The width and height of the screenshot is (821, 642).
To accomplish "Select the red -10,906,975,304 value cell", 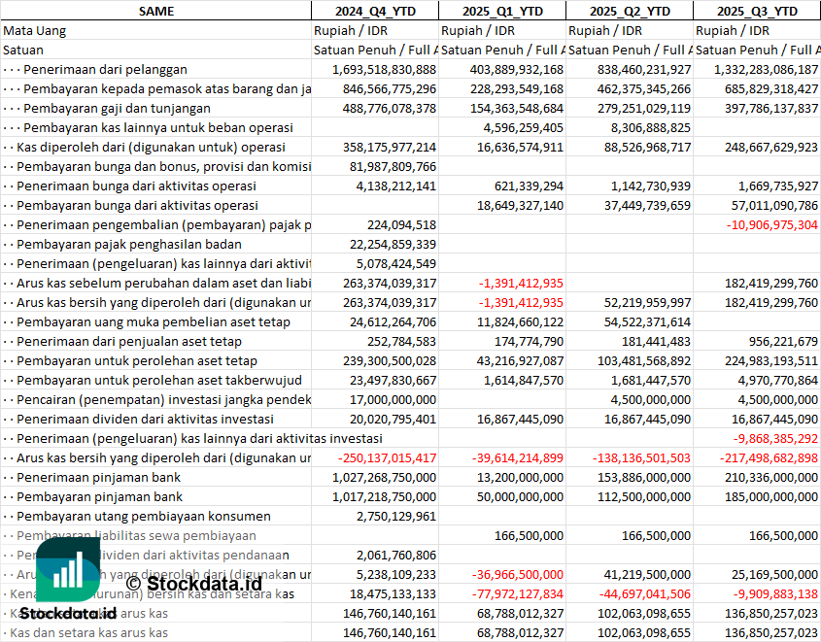I will pyautogui.click(x=764, y=224).
